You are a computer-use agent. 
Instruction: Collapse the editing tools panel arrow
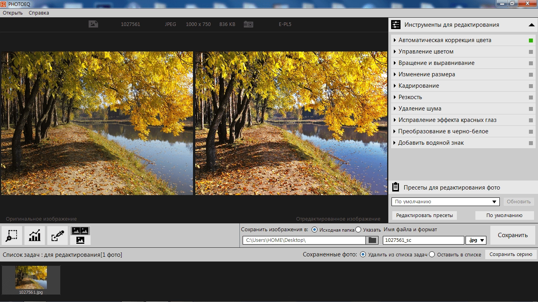pos(531,25)
